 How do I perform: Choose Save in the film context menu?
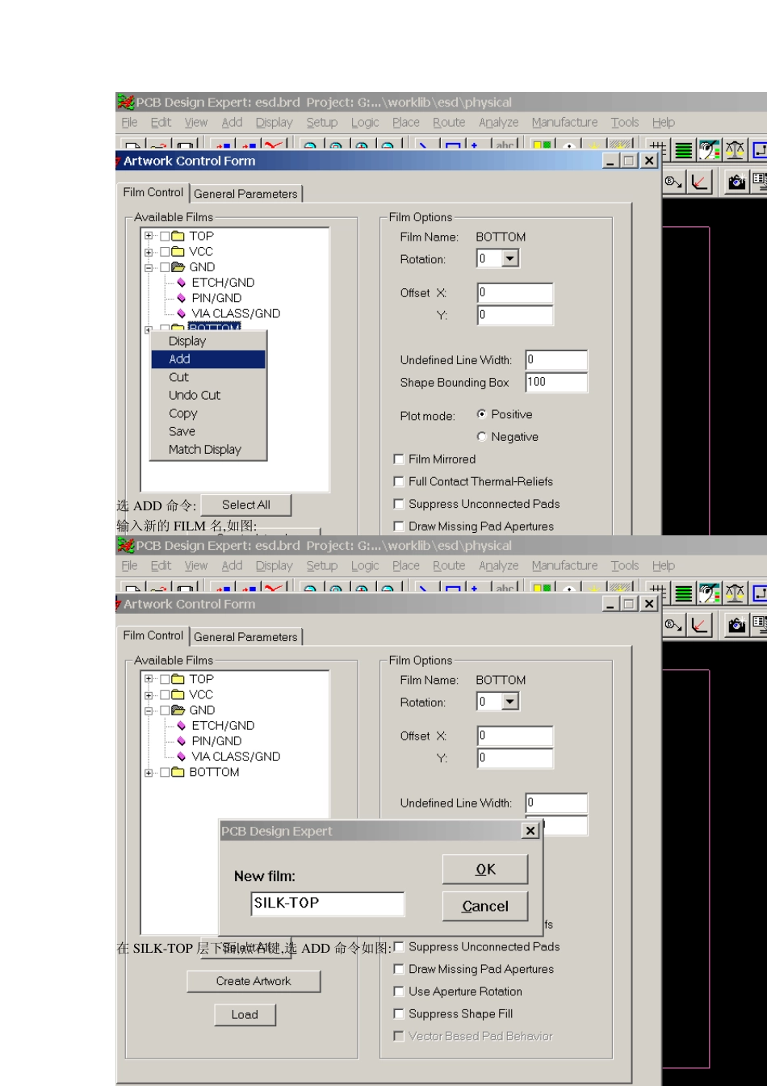[208, 432]
